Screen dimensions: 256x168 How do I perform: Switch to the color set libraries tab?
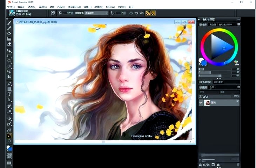pyautogui.click(x=225, y=24)
